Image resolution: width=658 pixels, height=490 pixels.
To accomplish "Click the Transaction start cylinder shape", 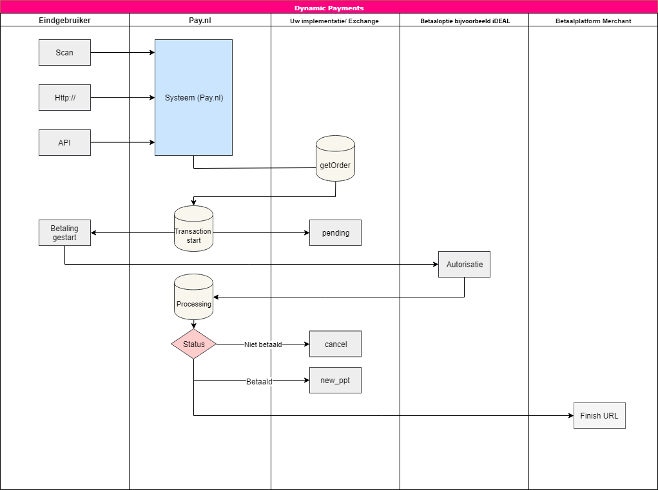I will [x=193, y=230].
